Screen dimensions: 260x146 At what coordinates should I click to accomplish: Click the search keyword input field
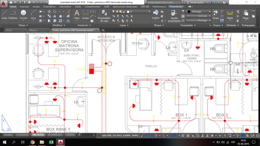[x=164, y=2]
